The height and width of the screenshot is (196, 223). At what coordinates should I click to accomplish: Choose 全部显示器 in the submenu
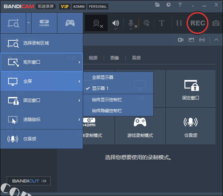click(118, 77)
